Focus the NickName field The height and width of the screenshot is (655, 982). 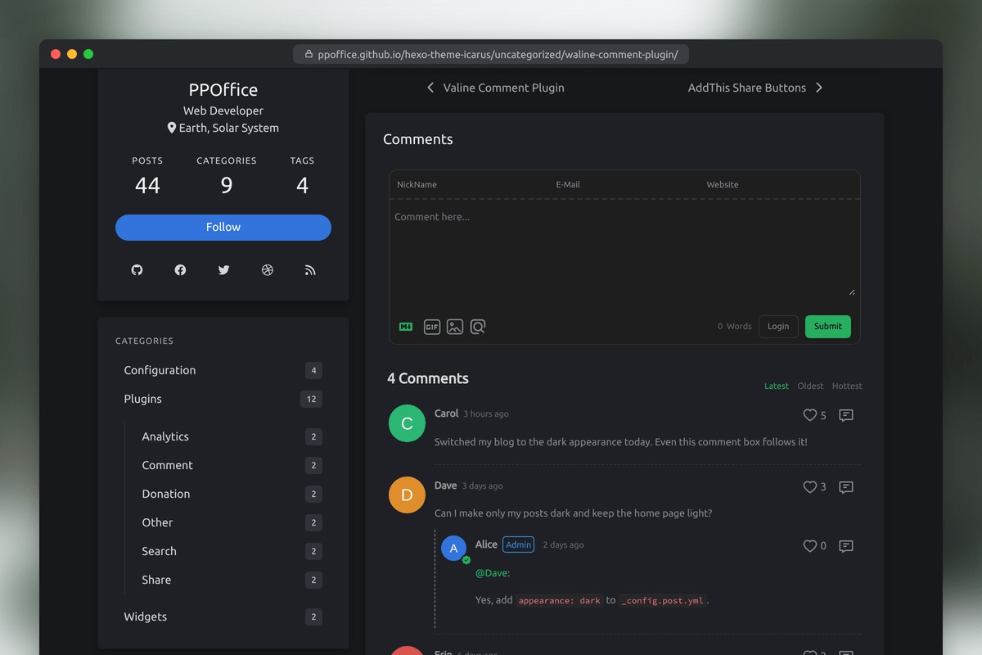469,185
